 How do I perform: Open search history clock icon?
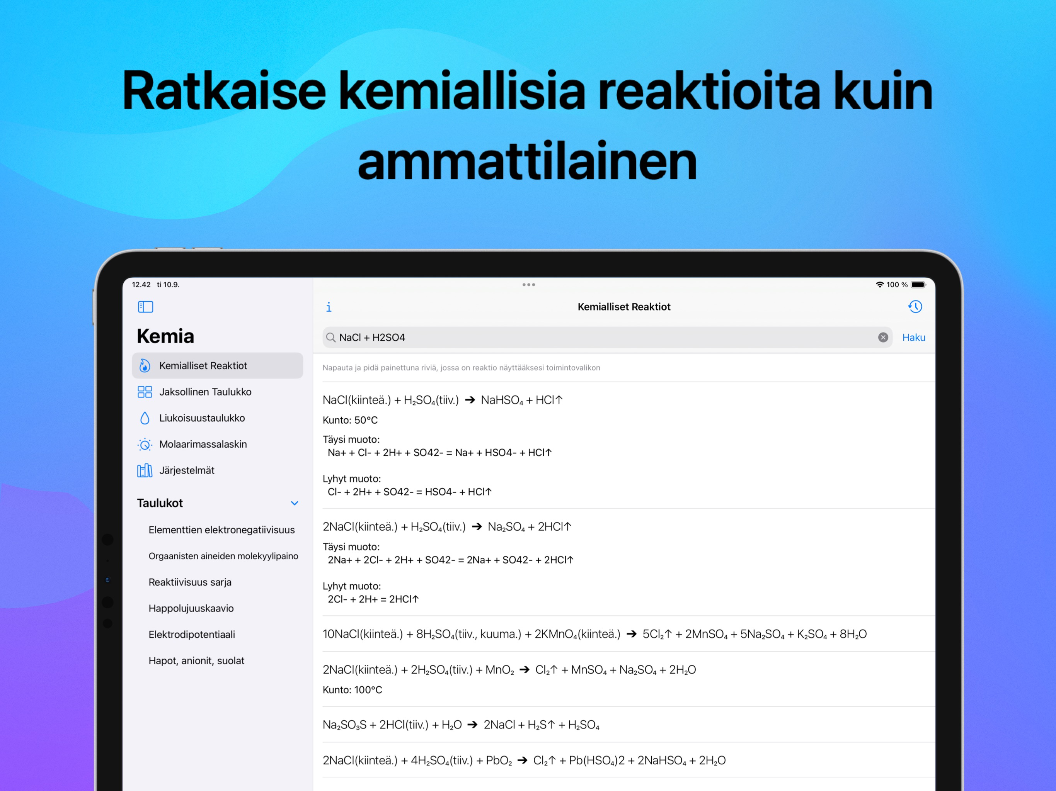click(x=915, y=307)
